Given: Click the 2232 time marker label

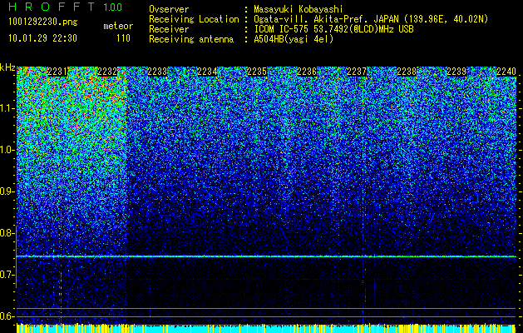Looking at the screenshot, I should (x=107, y=72).
